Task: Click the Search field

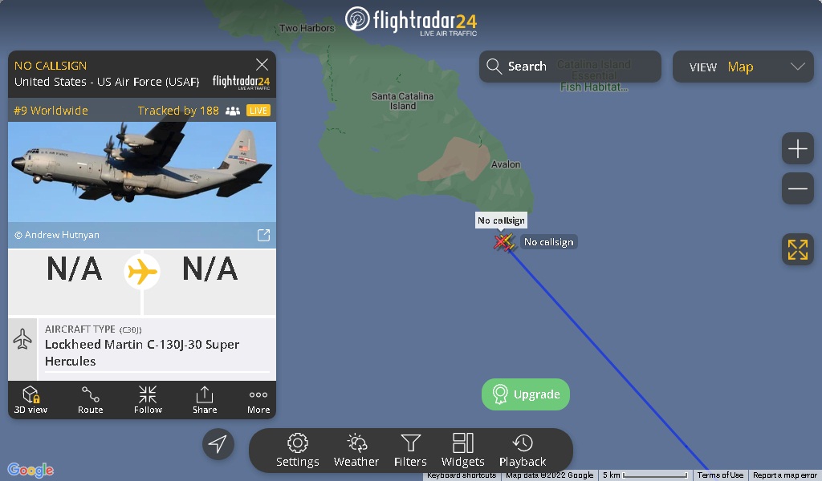Action: tap(570, 67)
